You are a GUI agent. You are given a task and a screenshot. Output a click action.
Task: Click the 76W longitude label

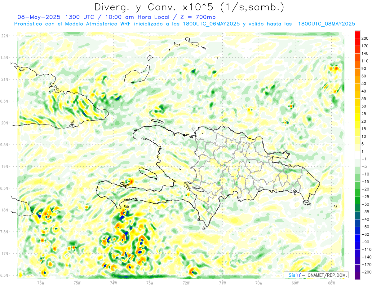pos(41,283)
